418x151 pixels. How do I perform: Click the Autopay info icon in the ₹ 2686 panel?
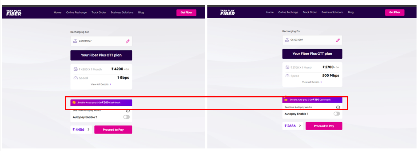[338, 107]
